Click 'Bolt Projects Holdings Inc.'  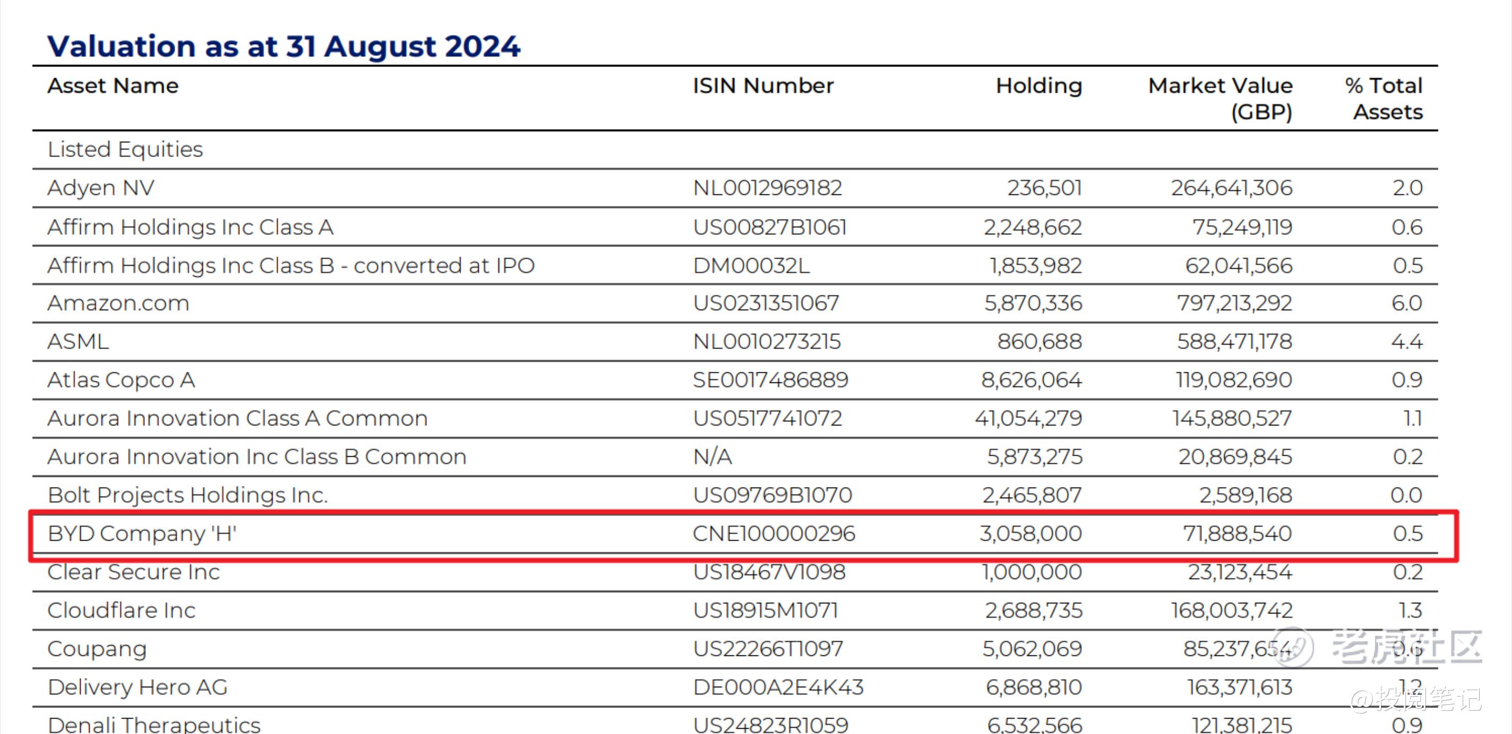[x=188, y=495]
